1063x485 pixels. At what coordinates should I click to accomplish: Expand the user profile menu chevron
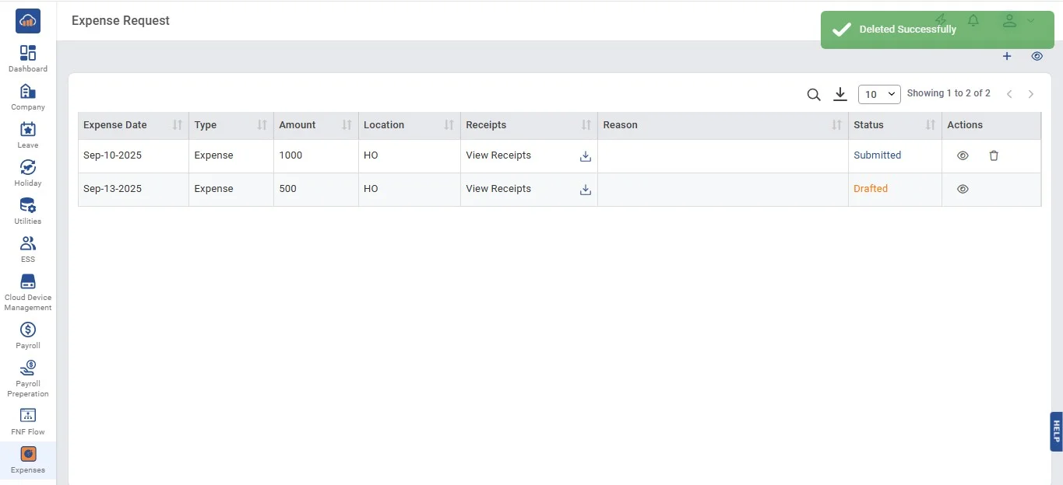(1030, 21)
